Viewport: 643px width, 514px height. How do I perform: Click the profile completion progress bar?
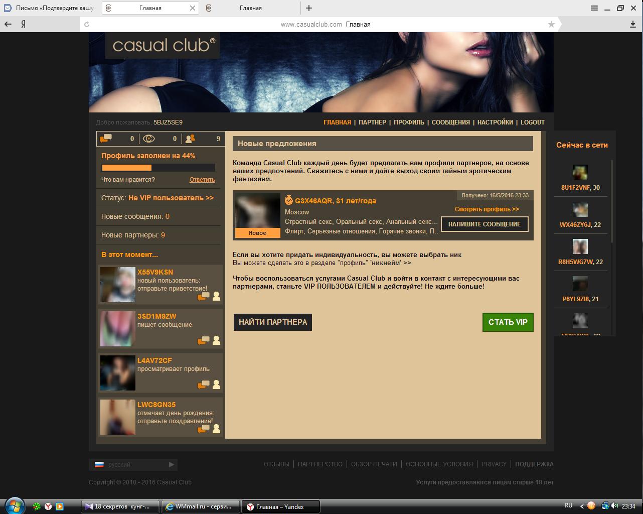(158, 168)
